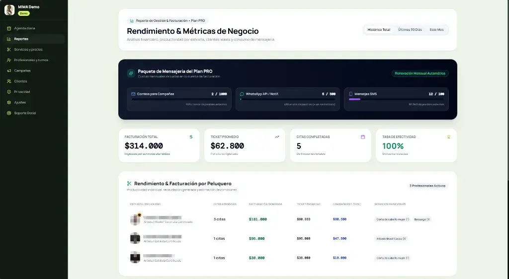Switch to Últimos 30 Días tab
Viewport: 509px width, 279px height.
[x=410, y=29]
